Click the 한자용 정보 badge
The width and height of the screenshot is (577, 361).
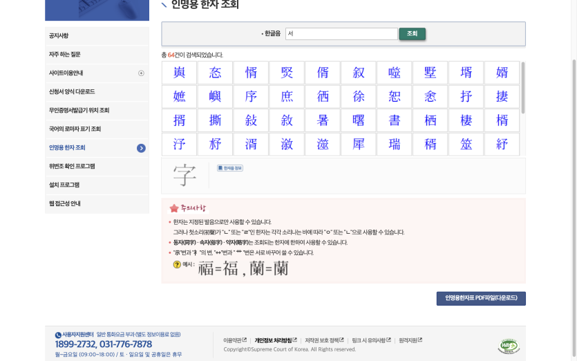pyautogui.click(x=230, y=168)
